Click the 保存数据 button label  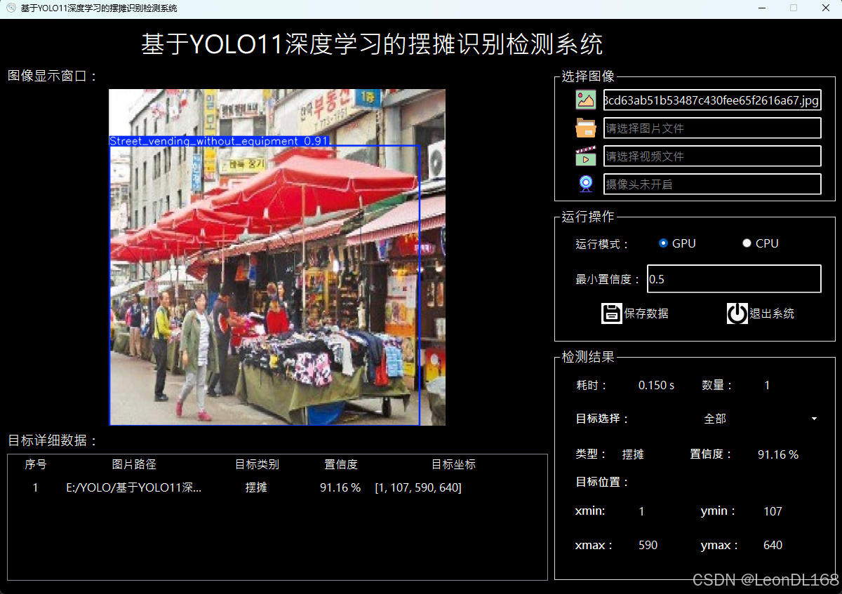pyautogui.click(x=646, y=313)
